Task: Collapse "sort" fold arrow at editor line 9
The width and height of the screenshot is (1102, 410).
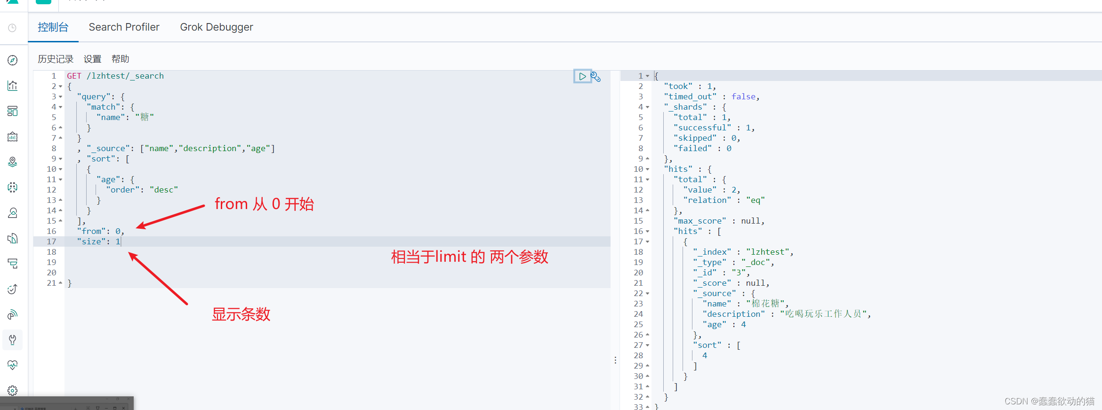Action: point(60,159)
